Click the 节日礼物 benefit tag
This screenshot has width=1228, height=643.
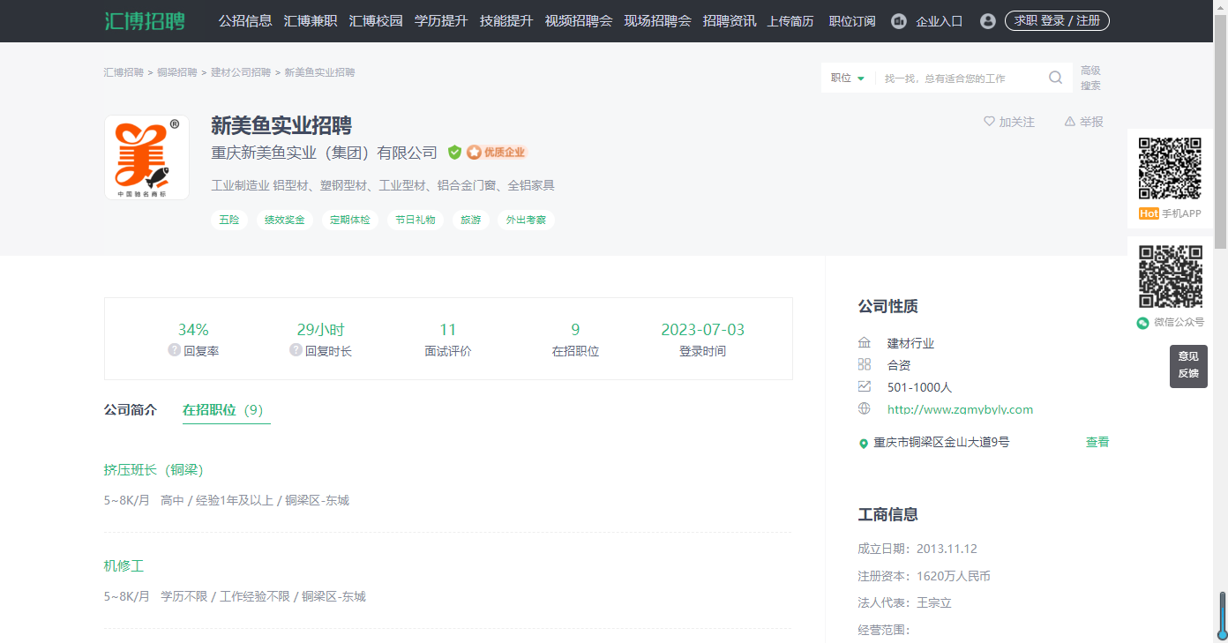coord(416,220)
